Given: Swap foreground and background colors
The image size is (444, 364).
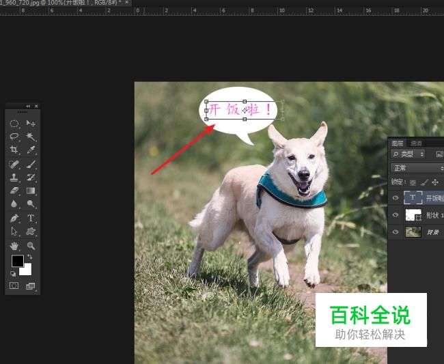Looking at the screenshot, I should point(30,257).
